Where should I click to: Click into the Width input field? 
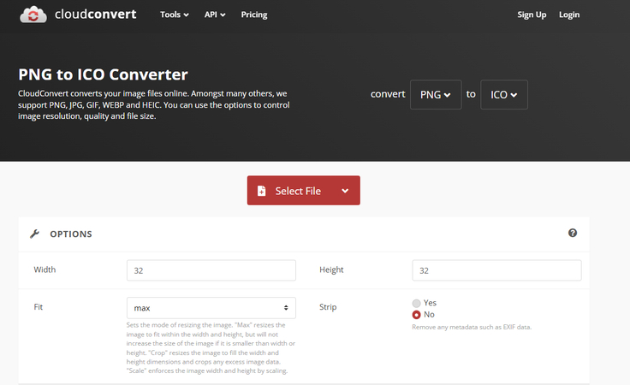tap(211, 270)
